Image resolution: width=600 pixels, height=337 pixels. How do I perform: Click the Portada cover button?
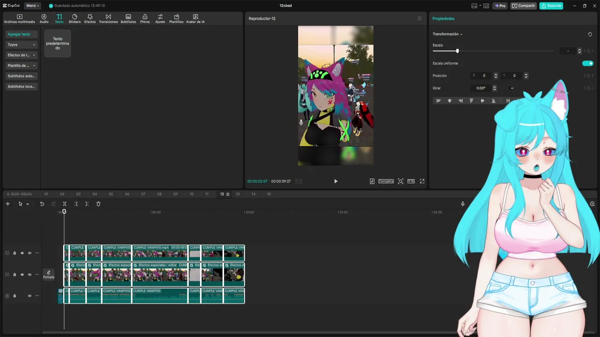(x=49, y=274)
